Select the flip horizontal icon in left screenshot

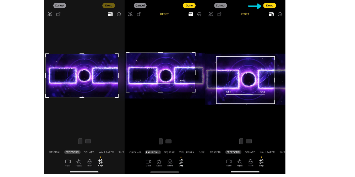tap(50, 14)
